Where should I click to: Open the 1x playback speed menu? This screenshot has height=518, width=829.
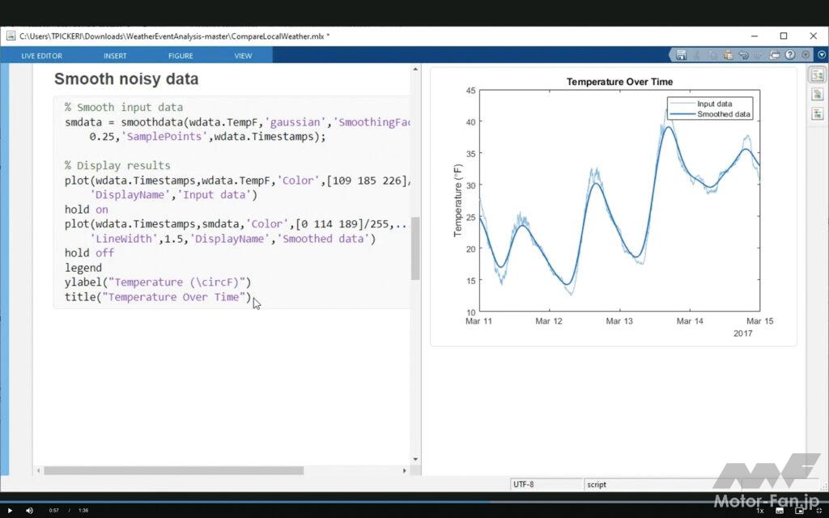click(x=759, y=511)
